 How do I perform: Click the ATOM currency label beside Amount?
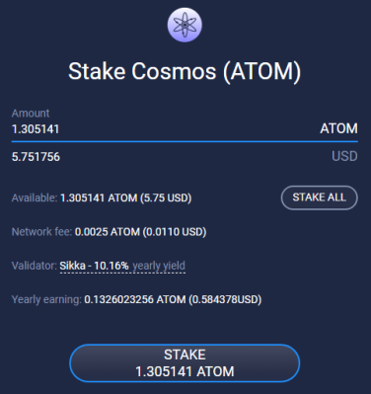pyautogui.click(x=338, y=128)
